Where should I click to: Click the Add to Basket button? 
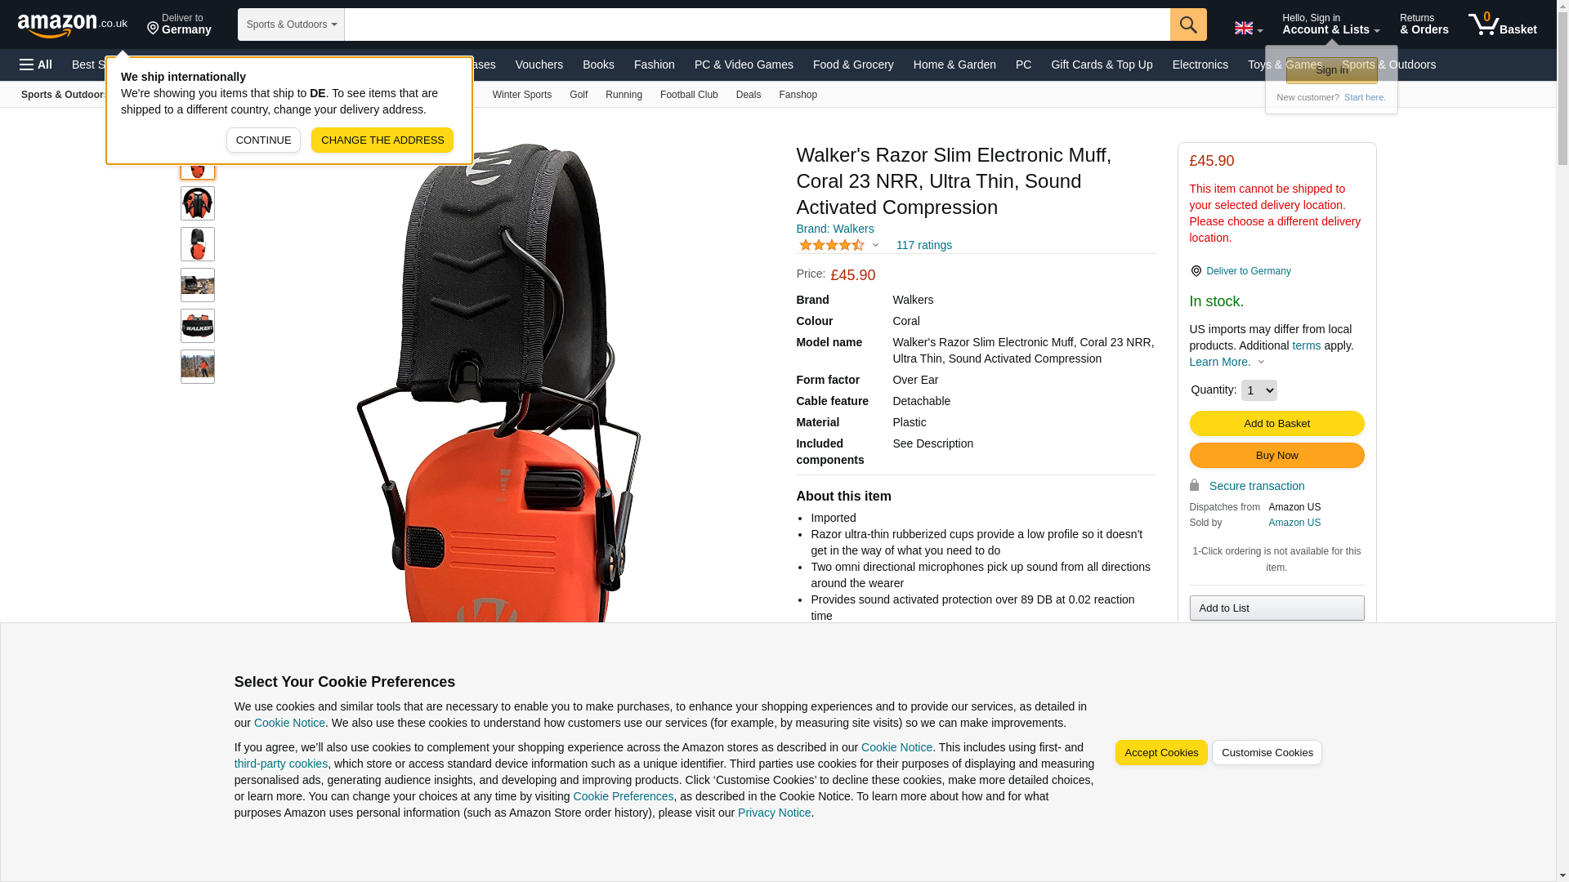[1276, 424]
